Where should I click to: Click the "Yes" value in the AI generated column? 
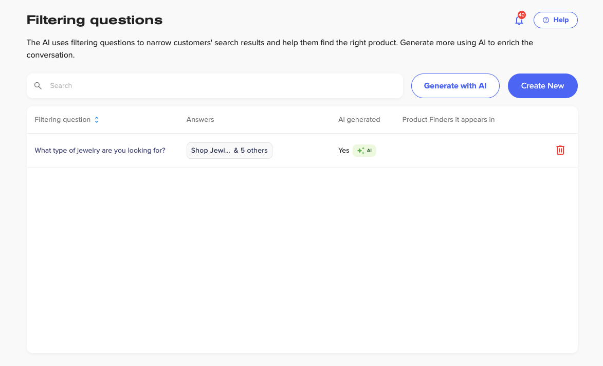(343, 151)
